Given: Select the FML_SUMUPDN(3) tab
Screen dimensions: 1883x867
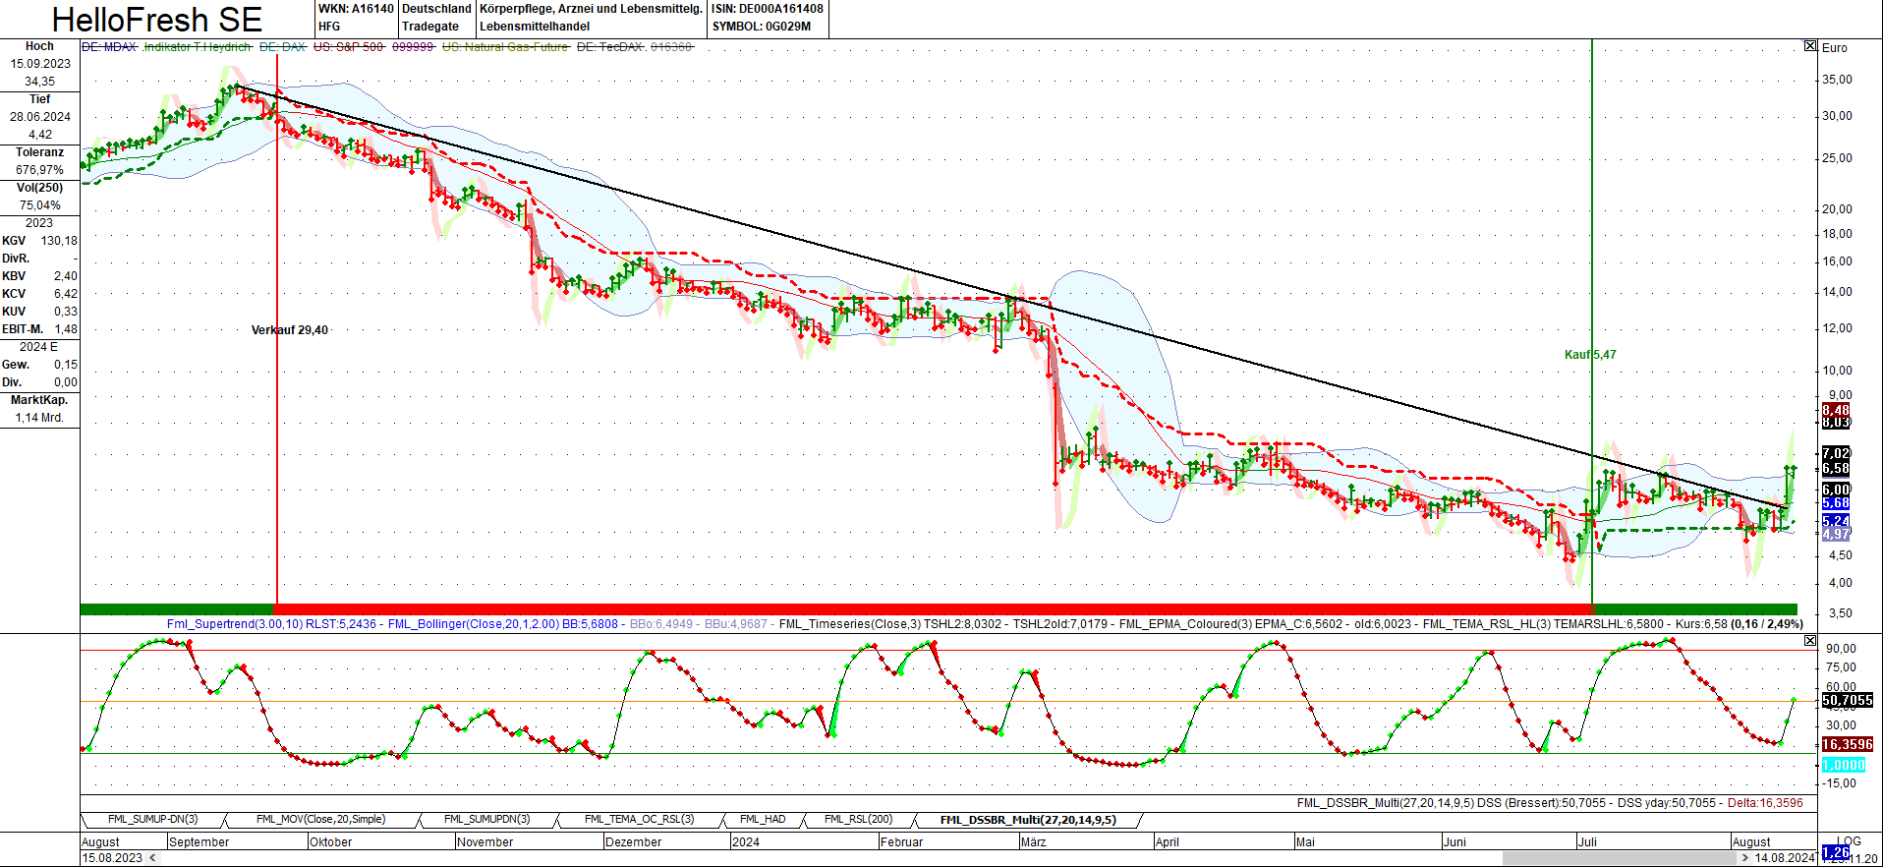Looking at the screenshot, I should point(486,820).
